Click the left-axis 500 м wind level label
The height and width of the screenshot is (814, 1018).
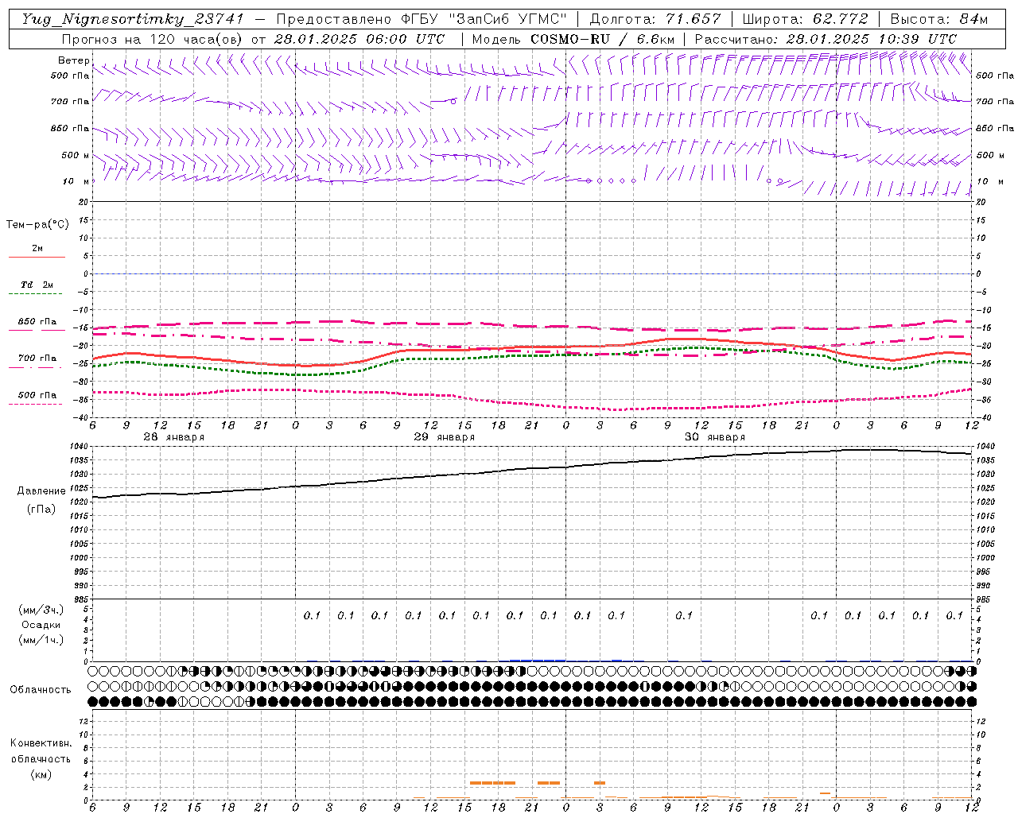pyautogui.click(x=76, y=155)
